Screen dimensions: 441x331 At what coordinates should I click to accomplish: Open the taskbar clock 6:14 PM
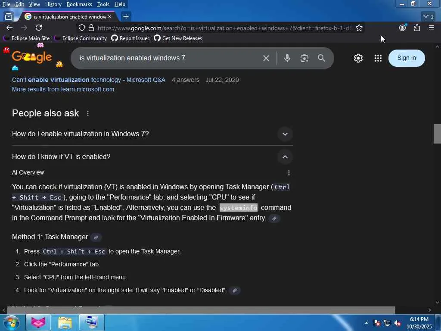point(419,323)
